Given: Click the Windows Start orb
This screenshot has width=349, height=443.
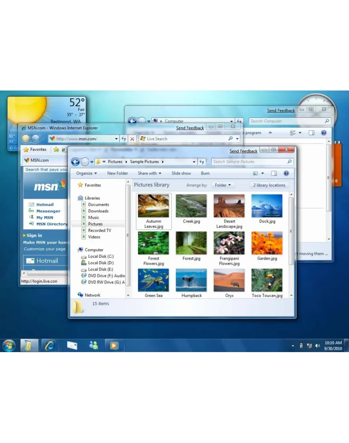Looking at the screenshot, I should click(x=9, y=345).
